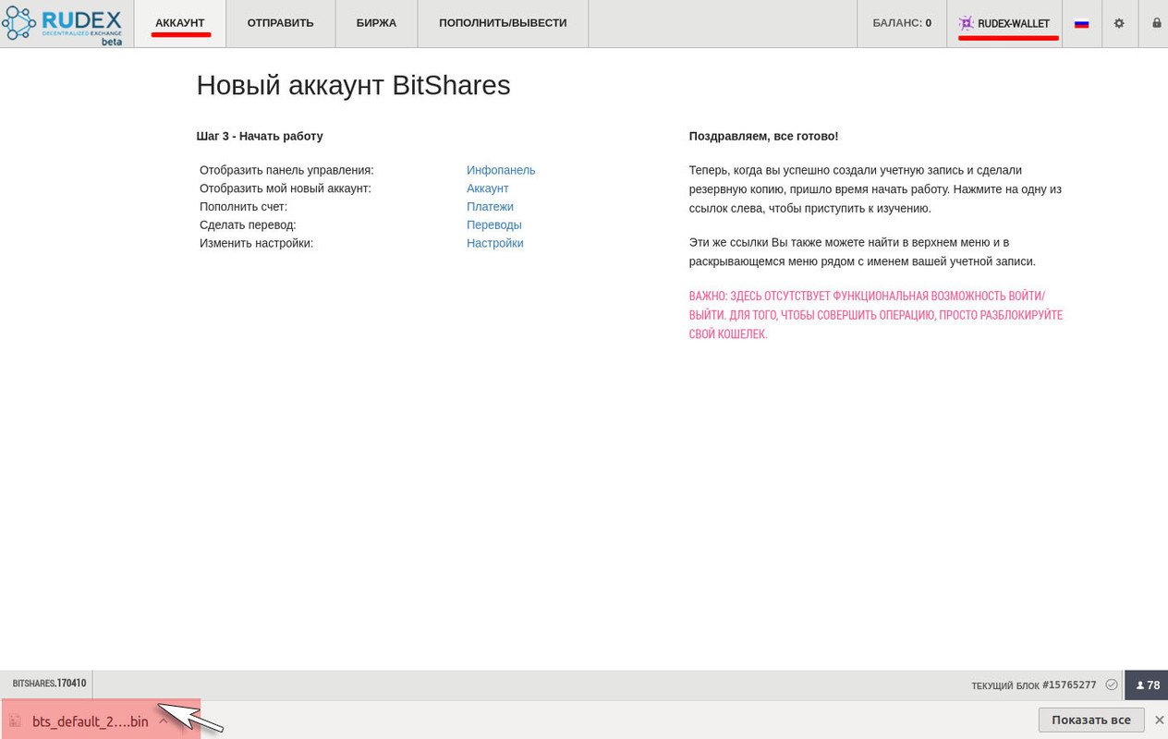This screenshot has width=1168, height=739.
Task: Click the Поздравляем, все готово! heading
Action: coord(763,136)
